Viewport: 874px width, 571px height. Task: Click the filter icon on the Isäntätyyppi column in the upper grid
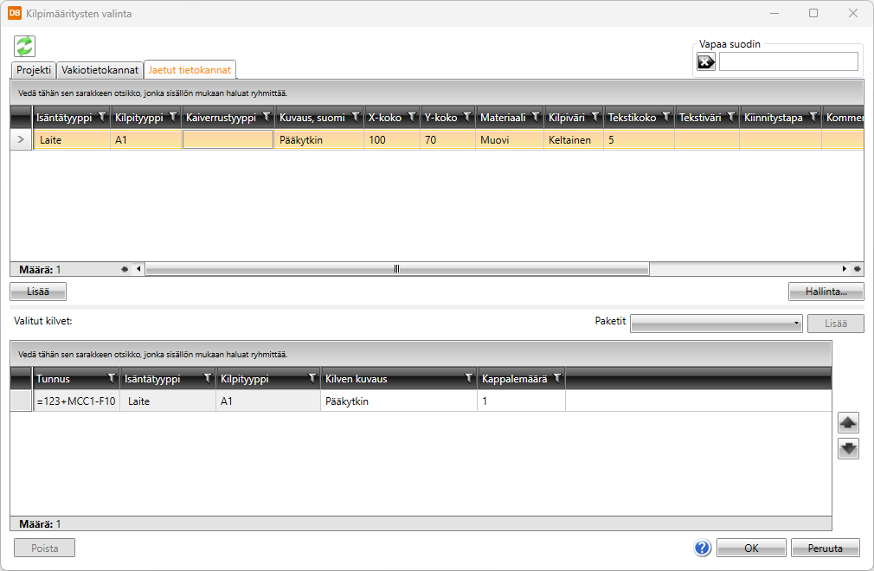100,117
